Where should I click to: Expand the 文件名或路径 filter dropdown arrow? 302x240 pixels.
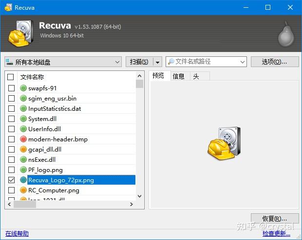tap(243, 62)
